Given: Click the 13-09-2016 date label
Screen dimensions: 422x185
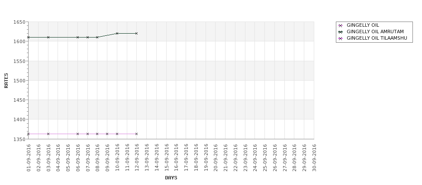Looking at the screenshot, I should pyautogui.click(x=147, y=158).
